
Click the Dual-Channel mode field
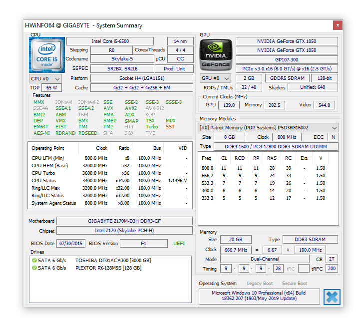pyautogui.click(x=265, y=259)
